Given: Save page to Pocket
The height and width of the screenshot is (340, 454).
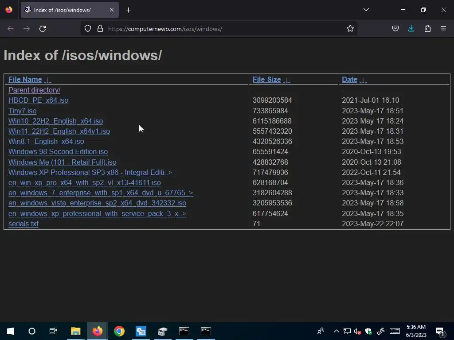Looking at the screenshot, I should click(x=395, y=29).
